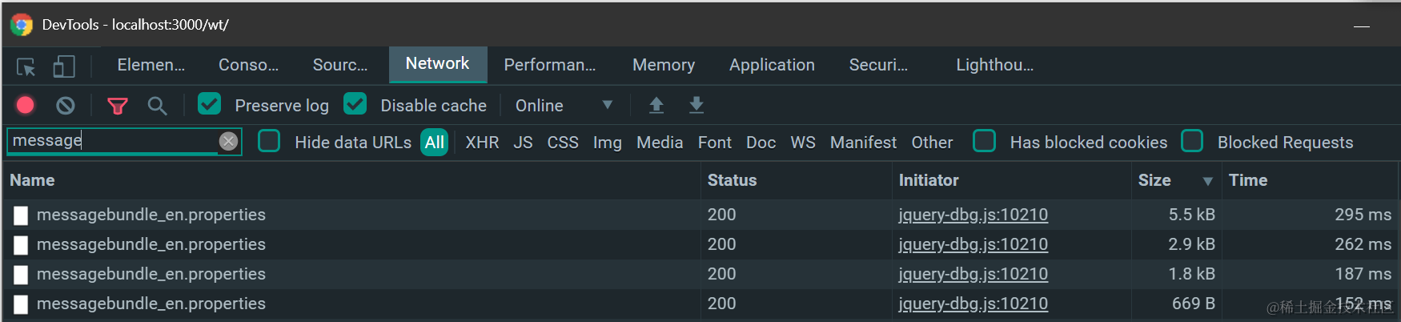Stop recording the network log
Viewport: 1401px width, 322px height.
(26, 105)
